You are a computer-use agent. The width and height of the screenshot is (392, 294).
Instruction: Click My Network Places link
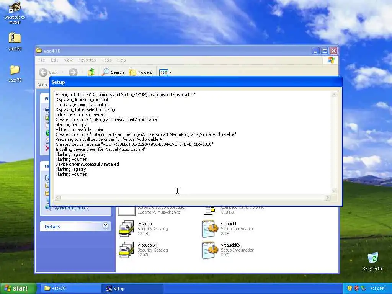(71, 208)
